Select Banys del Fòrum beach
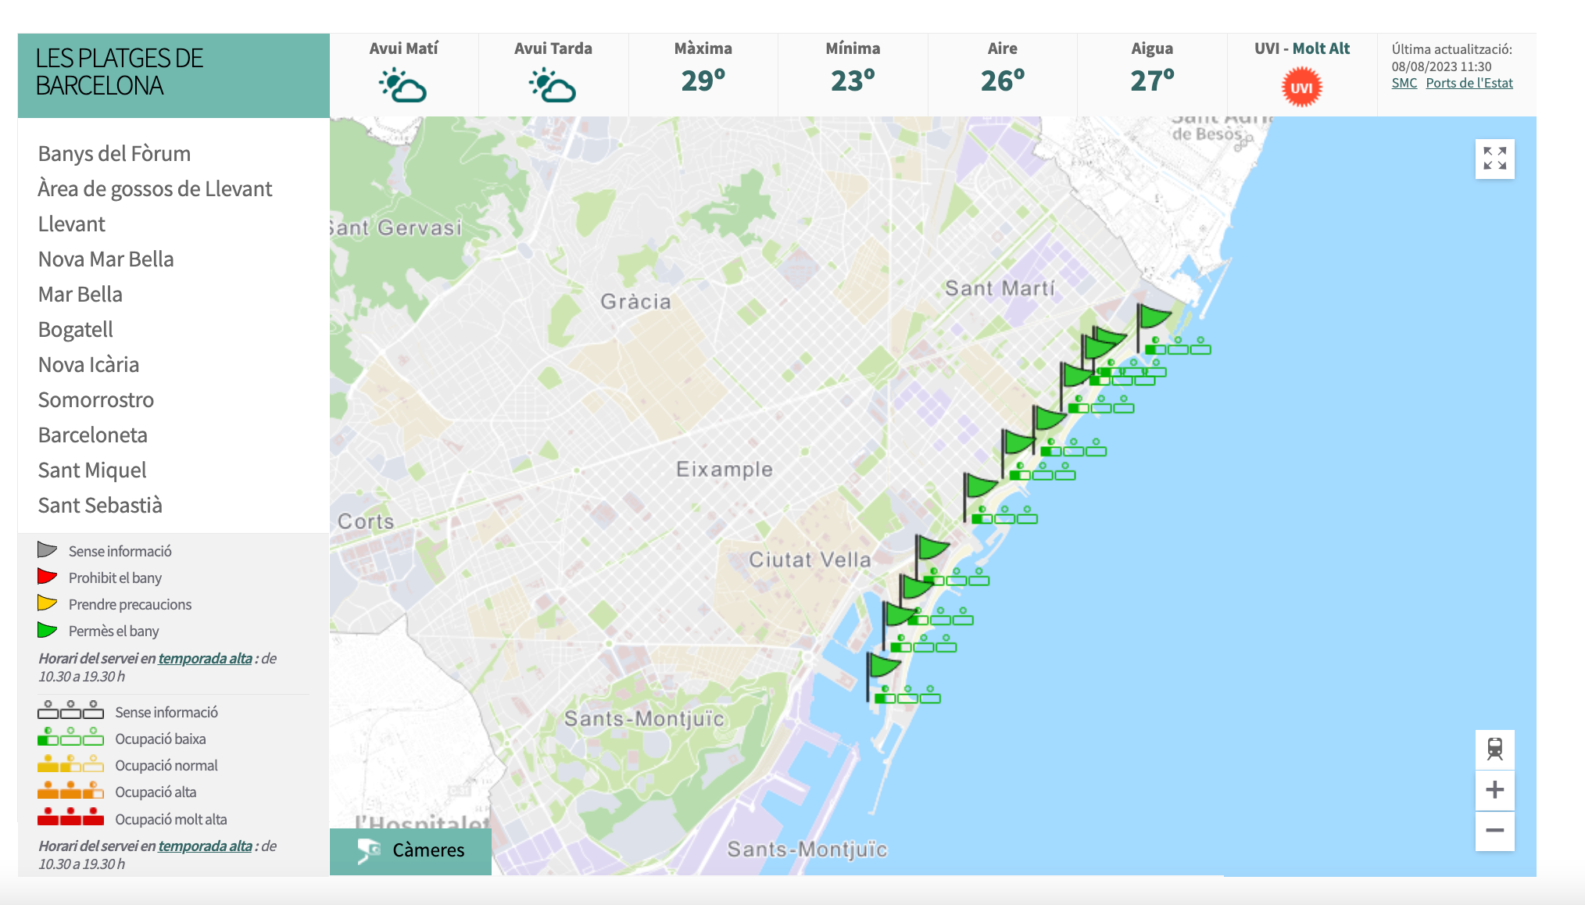Screen dimensions: 1585x905 [114, 153]
